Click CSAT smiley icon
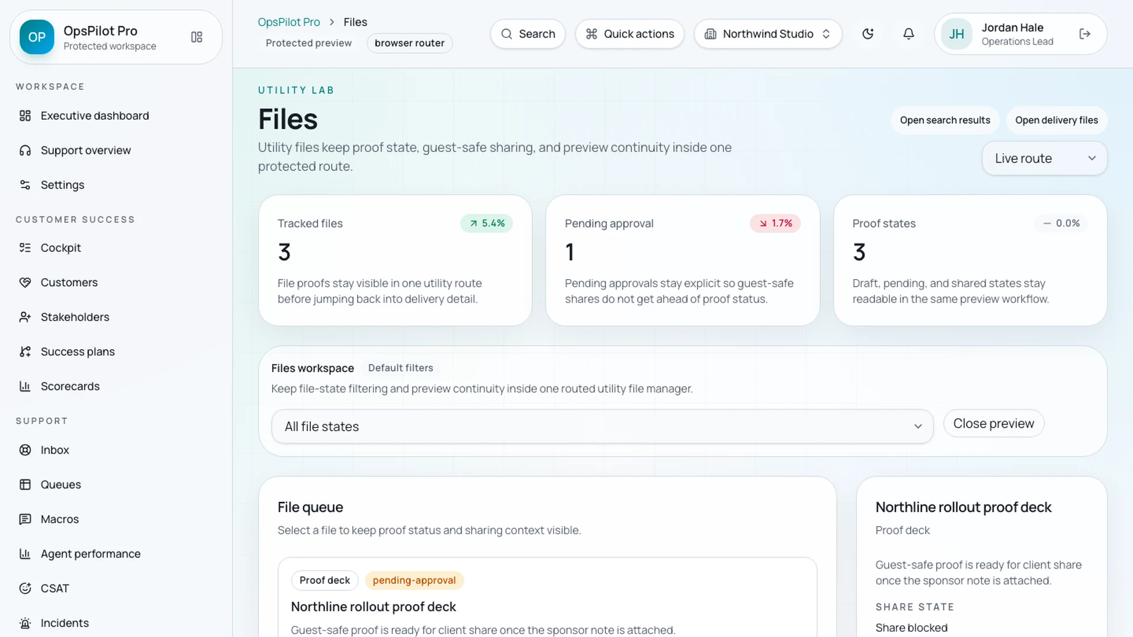This screenshot has width=1133, height=637. coord(25,589)
